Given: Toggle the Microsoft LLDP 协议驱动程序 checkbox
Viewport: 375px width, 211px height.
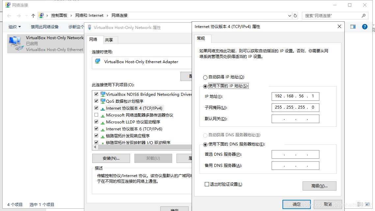Looking at the screenshot, I should [x=96, y=122].
